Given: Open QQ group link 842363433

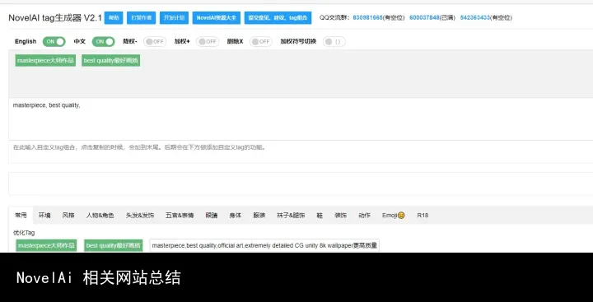Looking at the screenshot, I should [x=475, y=17].
